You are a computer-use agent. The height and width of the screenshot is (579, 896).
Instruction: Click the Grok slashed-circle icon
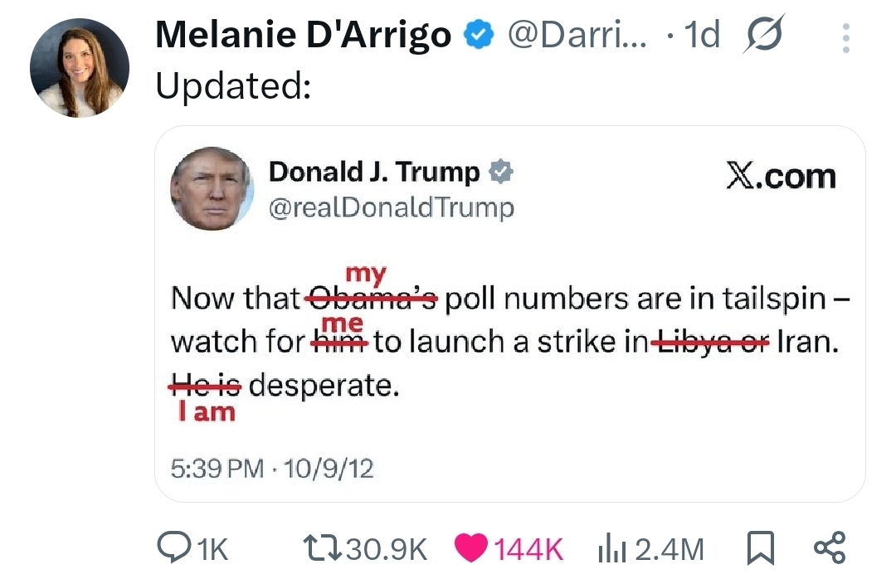pyautogui.click(x=764, y=34)
